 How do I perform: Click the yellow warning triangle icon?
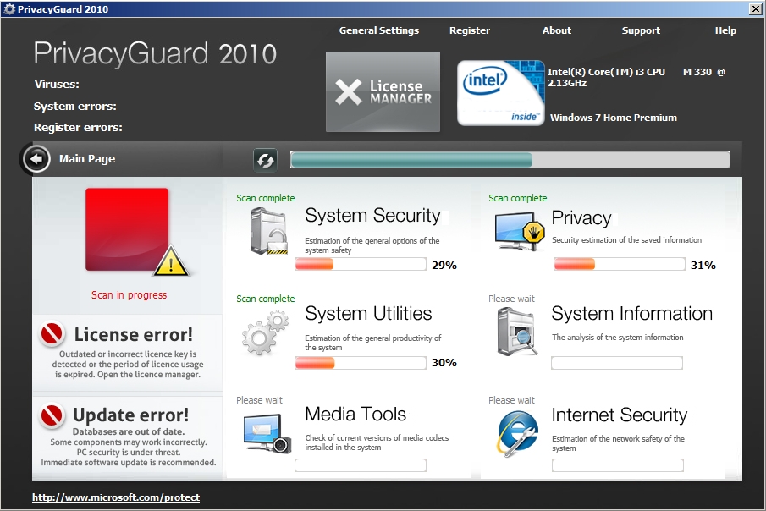170,262
